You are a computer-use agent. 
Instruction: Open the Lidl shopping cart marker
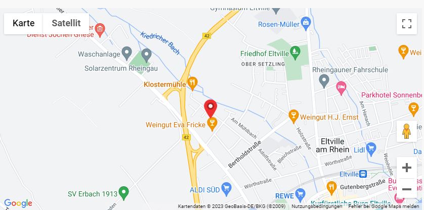click(371, 149)
